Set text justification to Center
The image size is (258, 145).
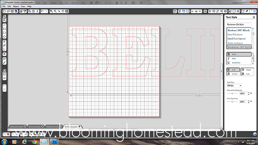[233, 74]
